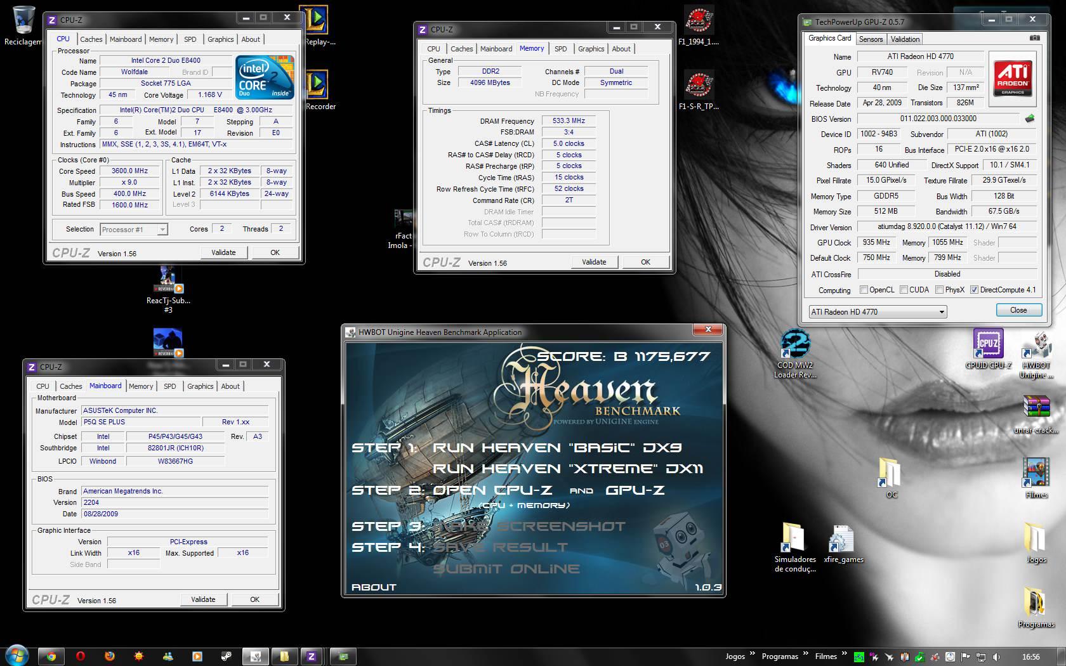
Task: Open About tab in the CPU-Z processor window
Action: [251, 39]
